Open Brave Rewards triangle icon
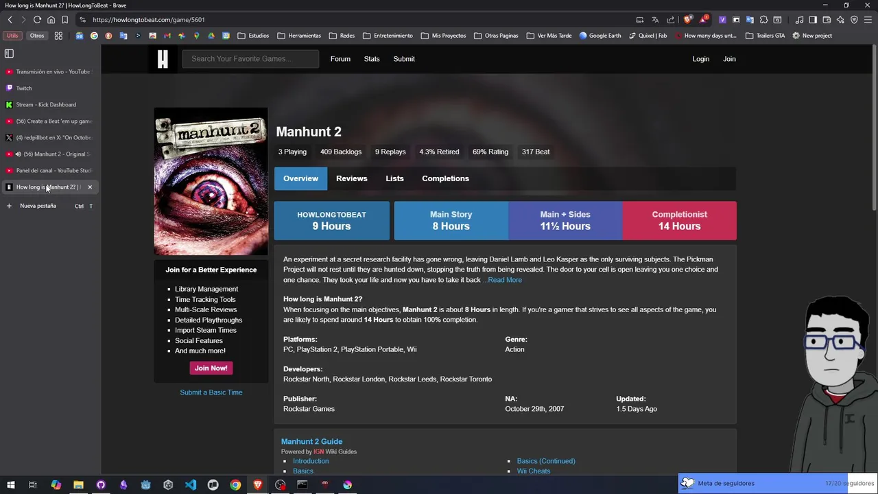Viewport: 878px width, 494px height. tap(703, 20)
